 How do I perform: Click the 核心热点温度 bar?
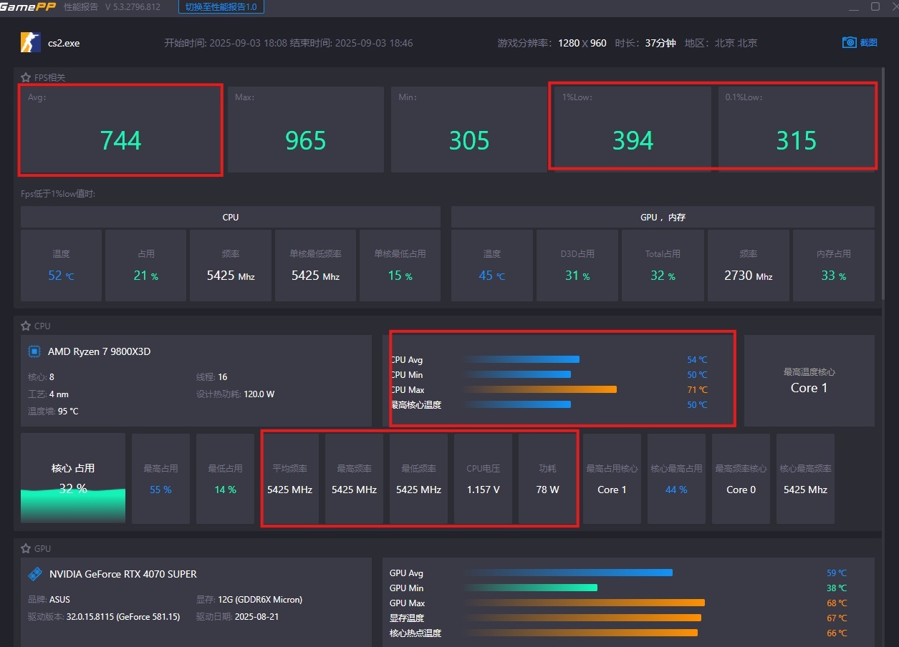pos(581,633)
